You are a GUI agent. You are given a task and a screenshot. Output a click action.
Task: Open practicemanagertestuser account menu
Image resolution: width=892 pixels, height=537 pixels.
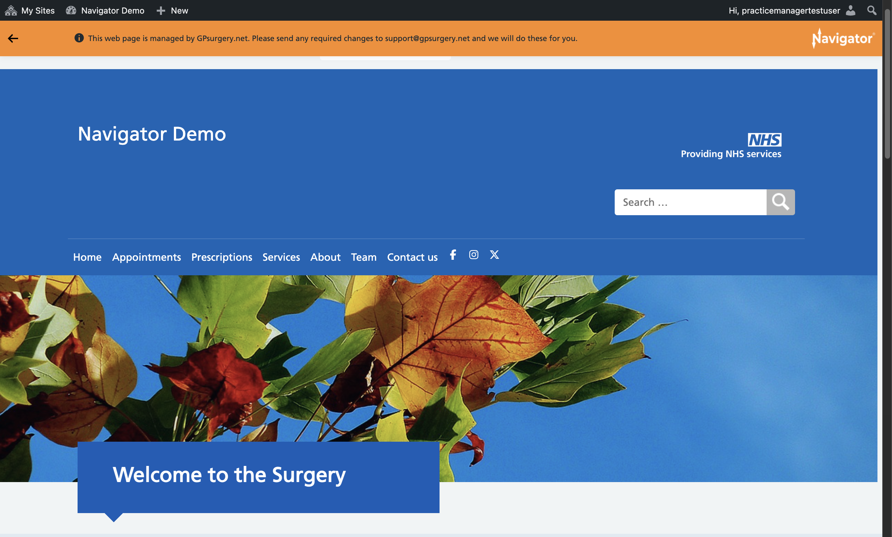792,10
